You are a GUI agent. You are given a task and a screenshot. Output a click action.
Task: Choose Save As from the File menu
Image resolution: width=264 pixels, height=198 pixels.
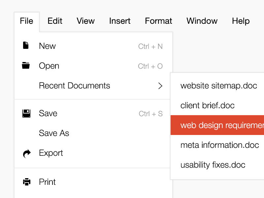click(54, 133)
